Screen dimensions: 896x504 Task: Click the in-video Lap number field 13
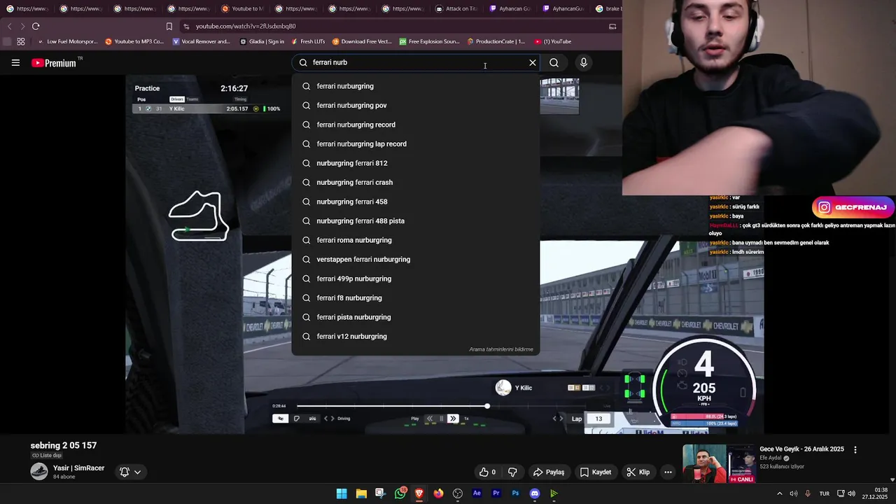tap(600, 419)
